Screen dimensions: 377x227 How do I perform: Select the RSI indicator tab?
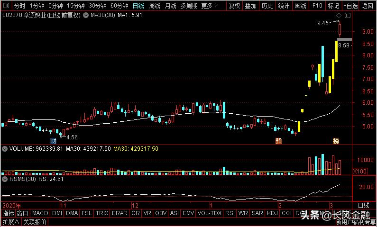(230, 213)
